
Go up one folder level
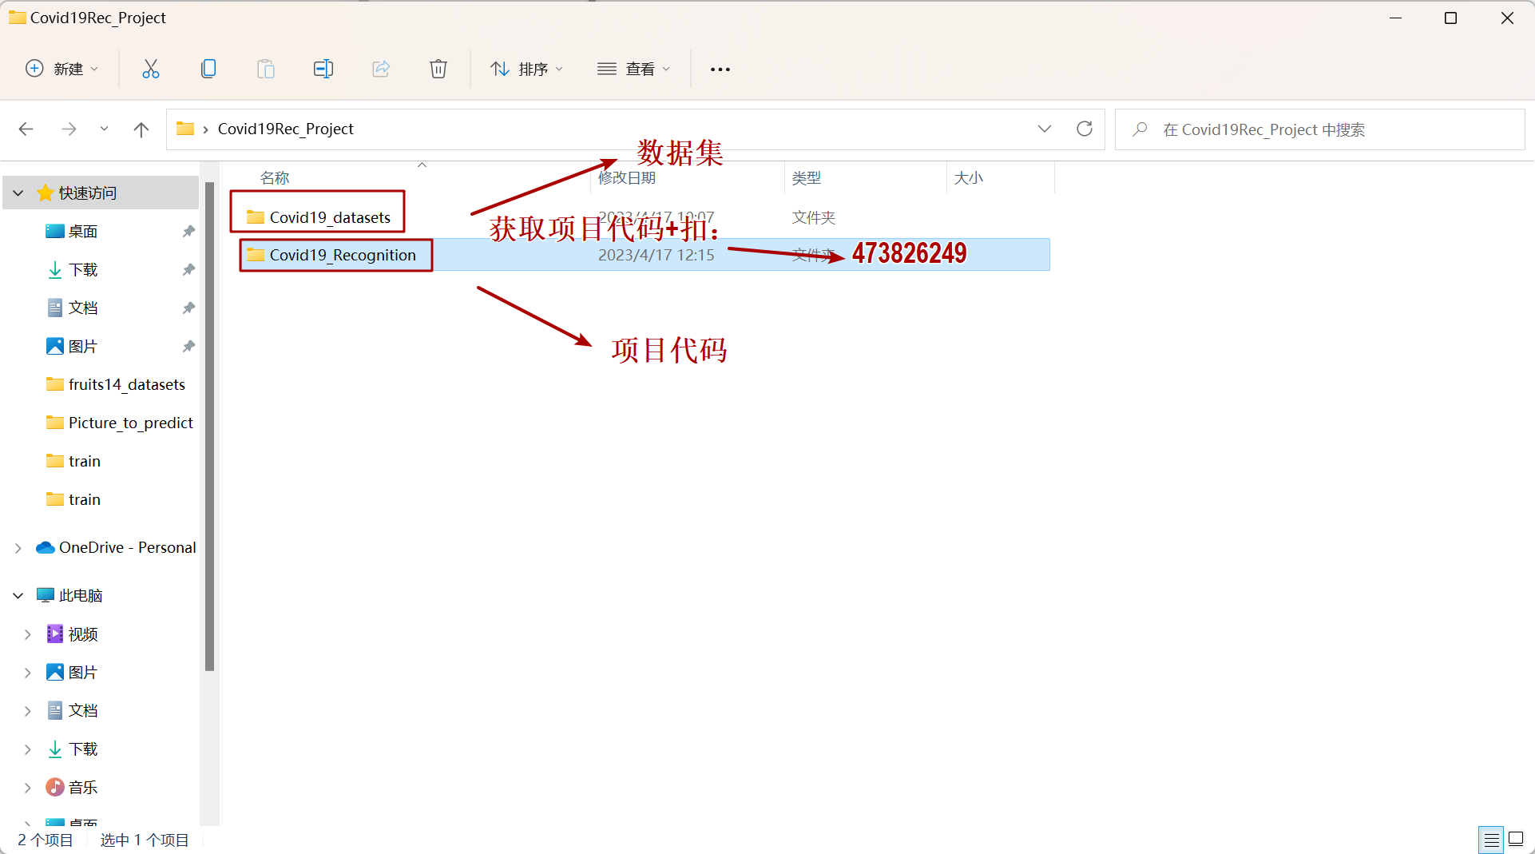(141, 129)
